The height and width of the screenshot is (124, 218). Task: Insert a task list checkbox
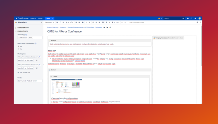83,22
